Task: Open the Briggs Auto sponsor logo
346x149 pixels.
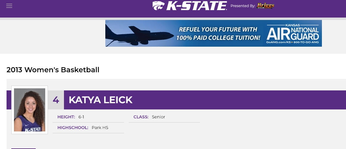Action: 265,6
